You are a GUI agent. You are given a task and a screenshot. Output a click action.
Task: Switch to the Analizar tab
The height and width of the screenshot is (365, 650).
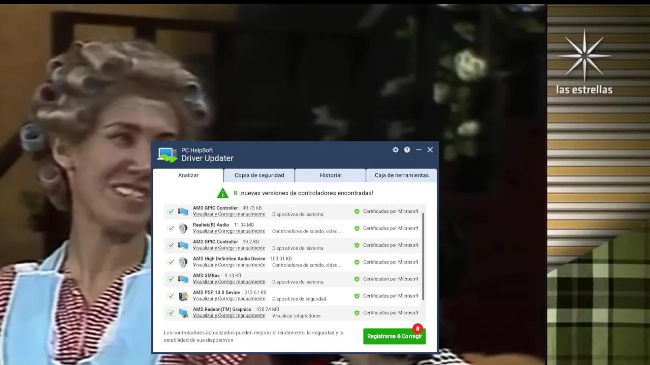[188, 175]
